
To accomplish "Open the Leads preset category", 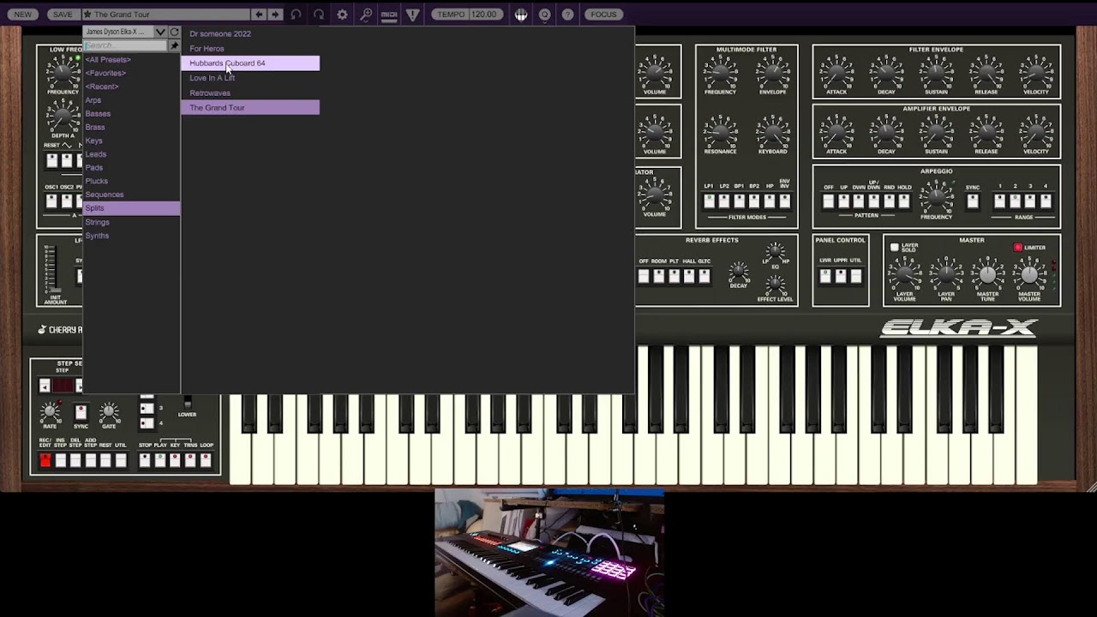I will 95,154.
